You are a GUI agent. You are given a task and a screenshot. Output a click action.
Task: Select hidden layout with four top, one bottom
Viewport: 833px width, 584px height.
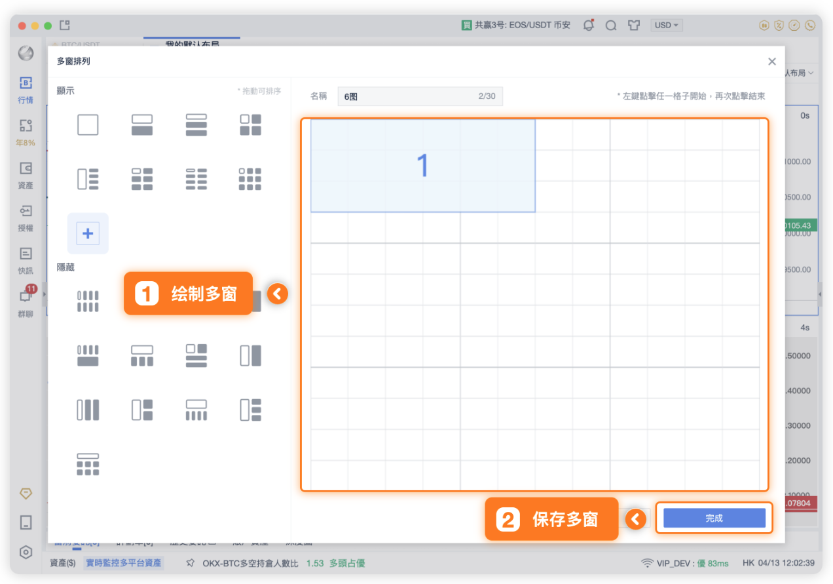(88, 355)
